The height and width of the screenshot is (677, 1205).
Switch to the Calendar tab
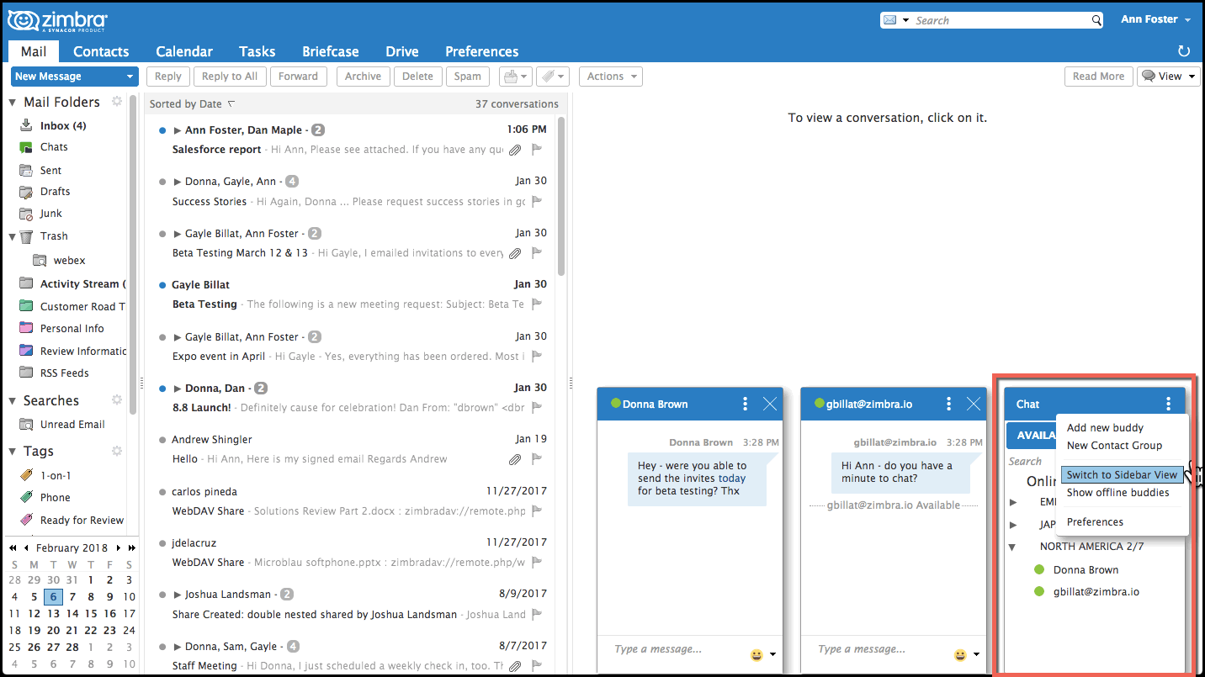183,50
